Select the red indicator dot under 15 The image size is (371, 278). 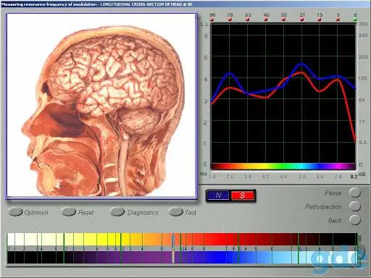320,20
